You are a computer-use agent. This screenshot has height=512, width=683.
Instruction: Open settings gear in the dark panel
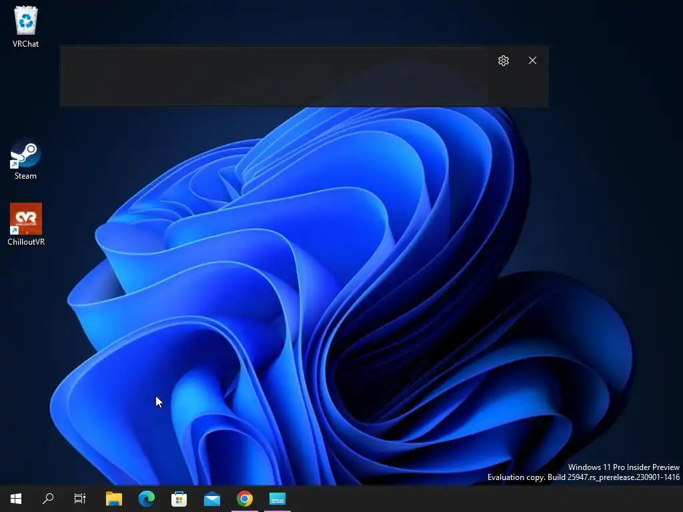(x=504, y=61)
